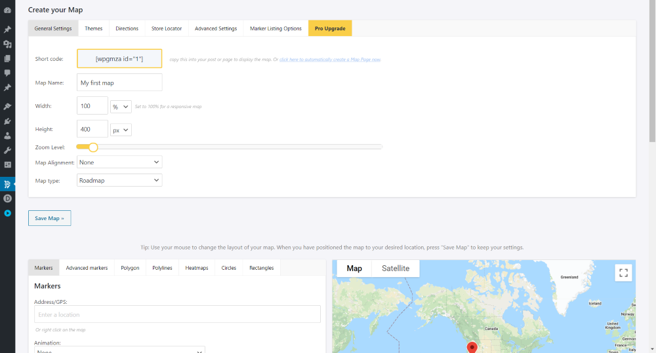Click the Canada label on the map
The height and width of the screenshot is (353, 656).
pyautogui.click(x=491, y=329)
